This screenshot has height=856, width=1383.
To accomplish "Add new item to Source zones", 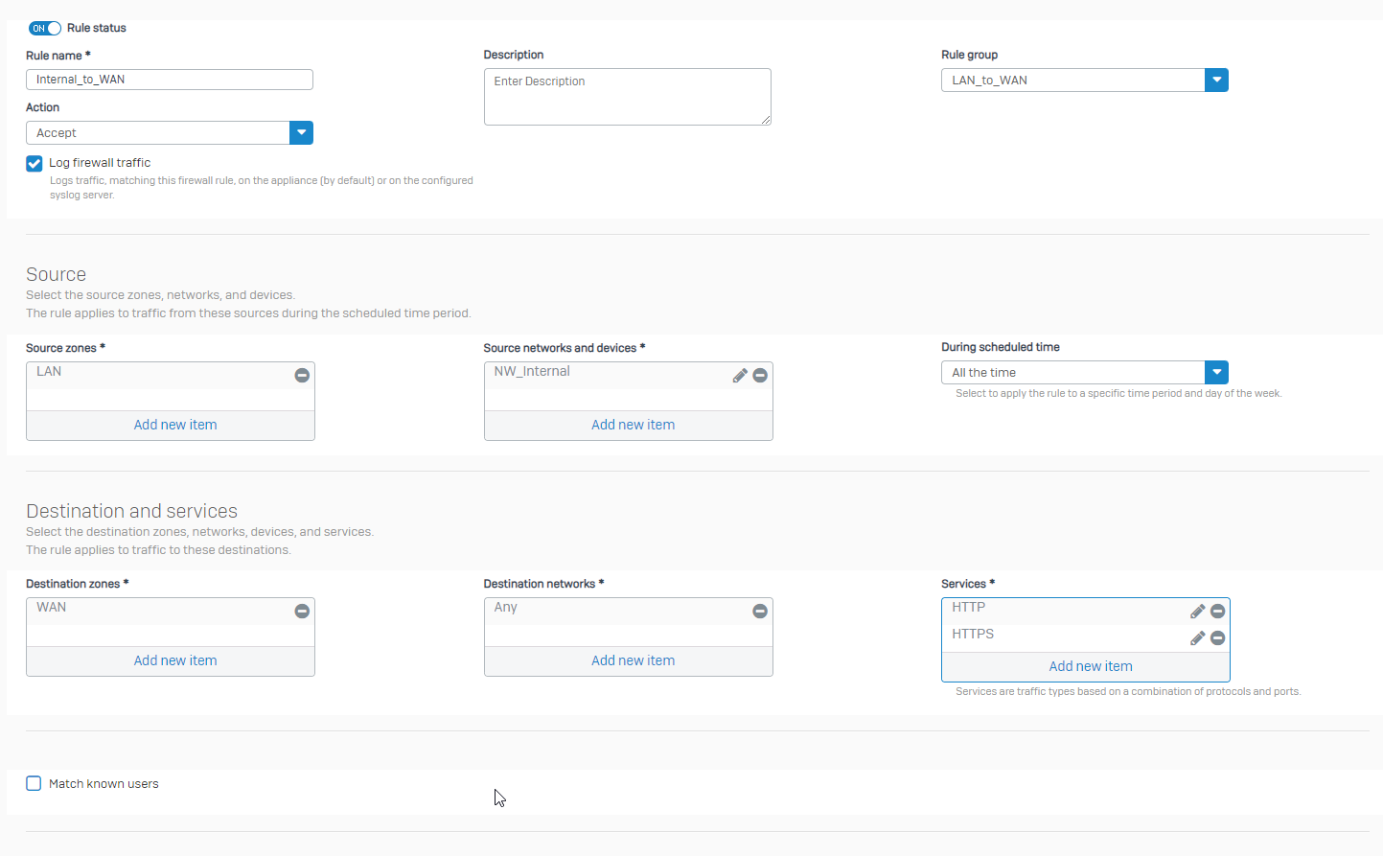I will [175, 425].
